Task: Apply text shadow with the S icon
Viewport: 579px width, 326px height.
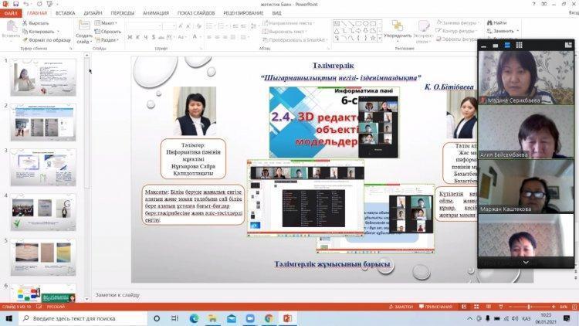Action: pyautogui.click(x=154, y=37)
